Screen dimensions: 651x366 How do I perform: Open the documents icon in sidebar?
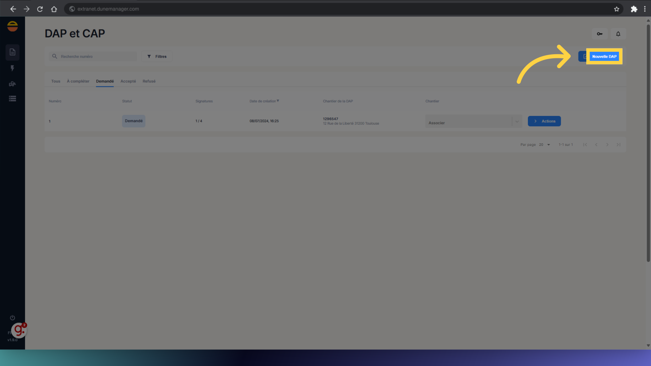tap(13, 52)
